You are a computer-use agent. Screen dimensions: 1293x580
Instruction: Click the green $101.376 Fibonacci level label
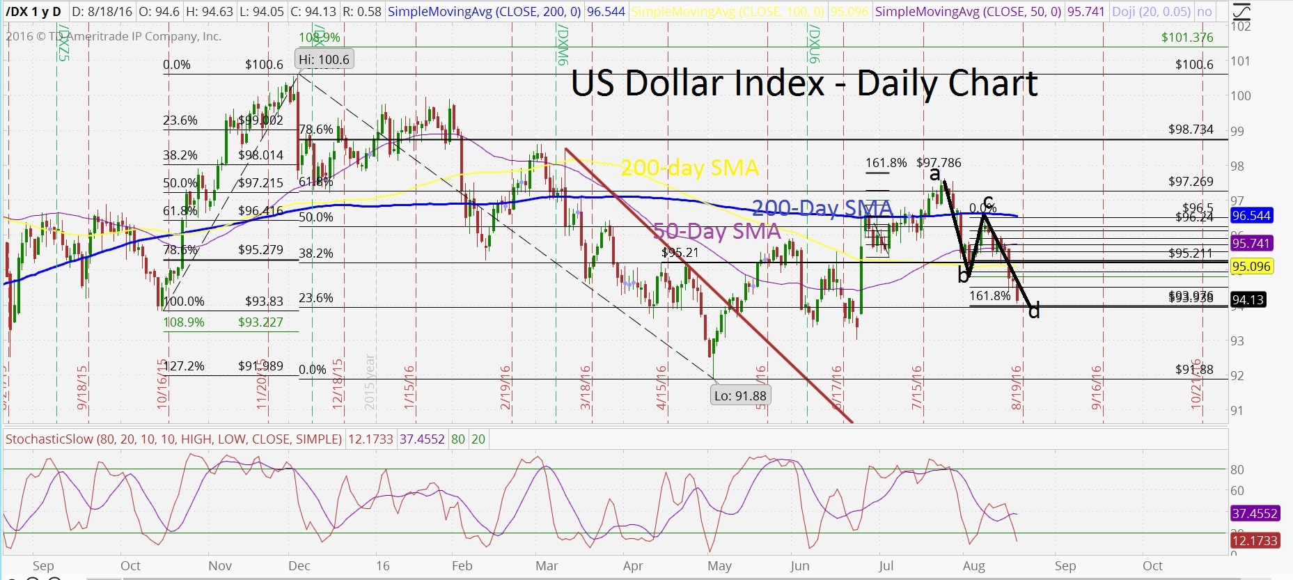coord(1187,38)
